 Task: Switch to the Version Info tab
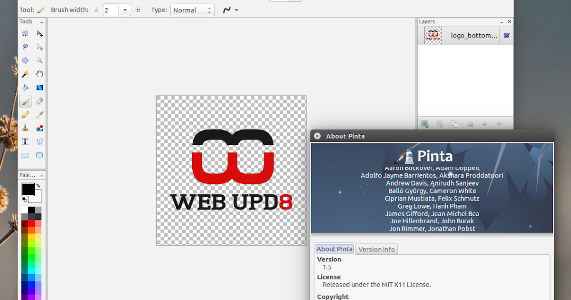[x=376, y=249]
